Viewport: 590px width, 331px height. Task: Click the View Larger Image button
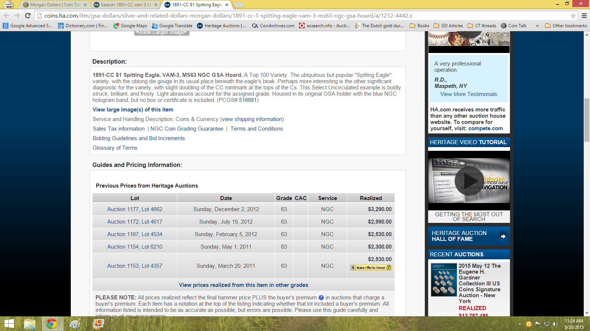click(162, 33)
